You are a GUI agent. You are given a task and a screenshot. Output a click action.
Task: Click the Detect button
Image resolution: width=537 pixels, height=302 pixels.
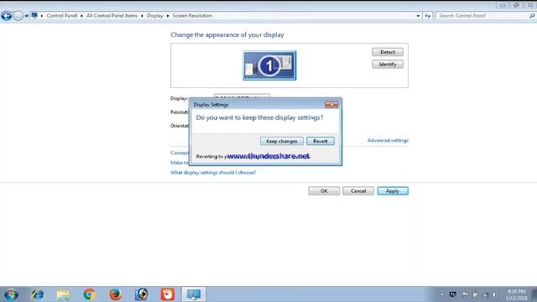tap(388, 52)
